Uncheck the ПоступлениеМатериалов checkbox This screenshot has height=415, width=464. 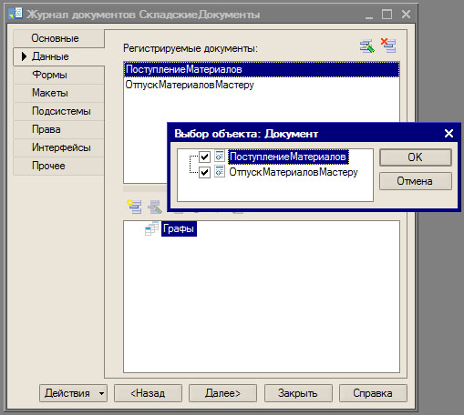click(204, 157)
